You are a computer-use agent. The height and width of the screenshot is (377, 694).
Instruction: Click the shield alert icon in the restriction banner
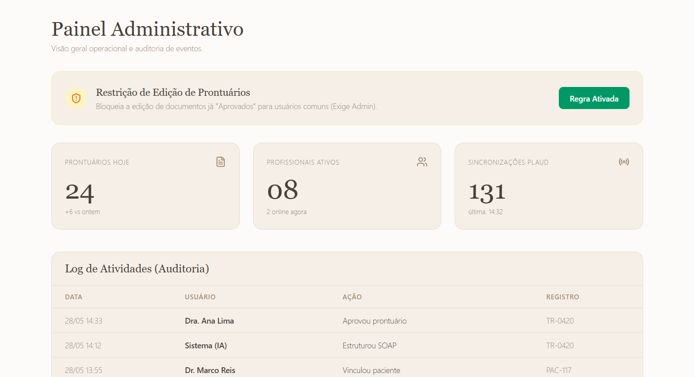76,98
